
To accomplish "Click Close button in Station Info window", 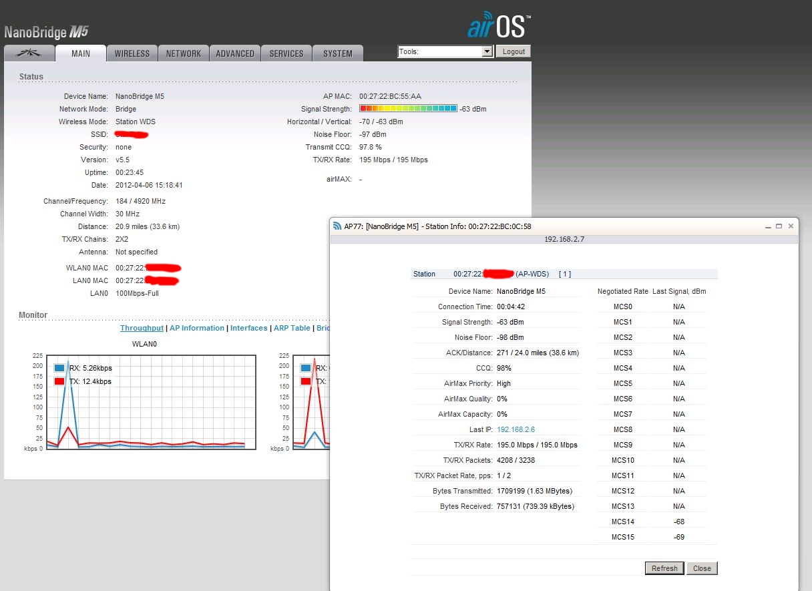I will [702, 568].
